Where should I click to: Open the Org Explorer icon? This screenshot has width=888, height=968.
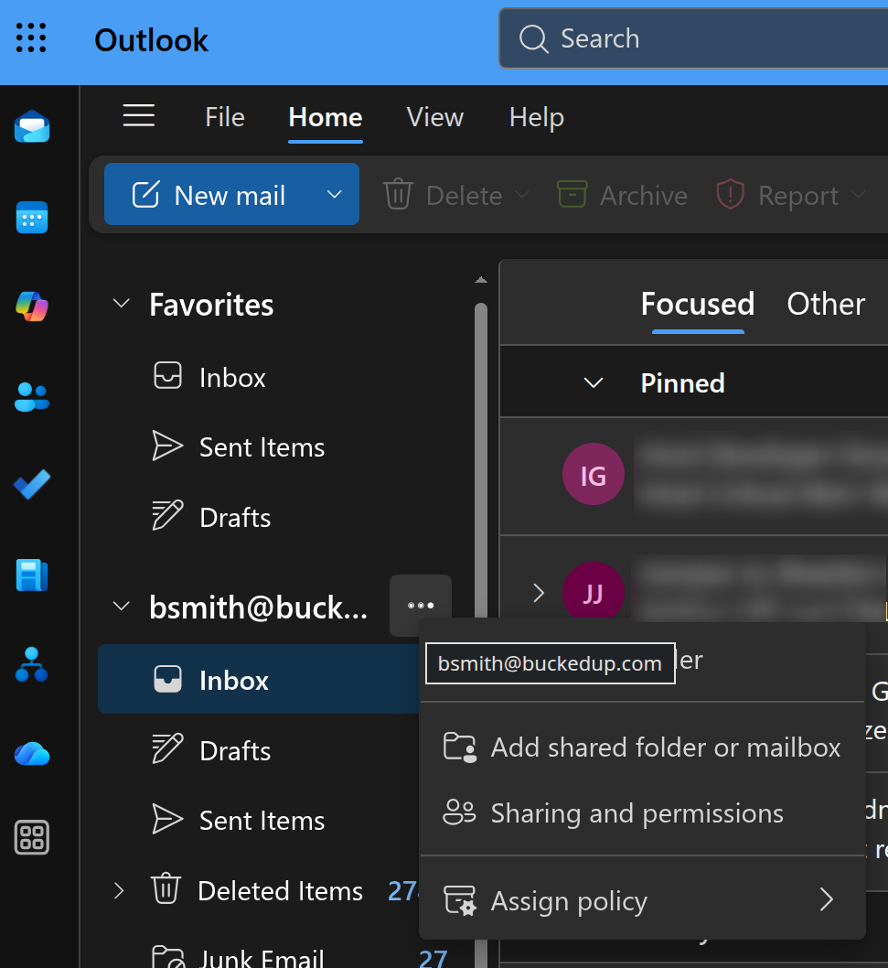click(32, 665)
